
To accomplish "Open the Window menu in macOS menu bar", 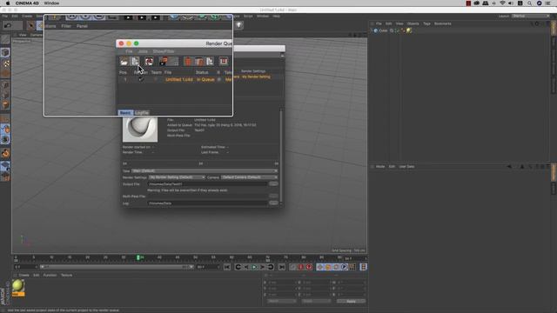I will (x=51, y=3).
